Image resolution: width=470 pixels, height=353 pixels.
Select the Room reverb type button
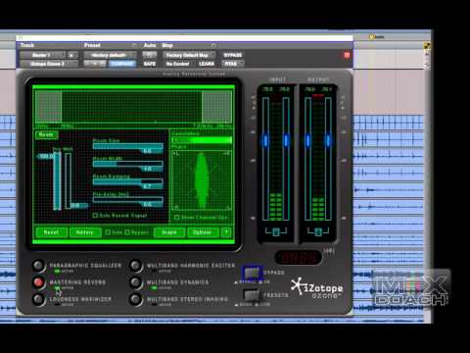[x=46, y=134]
